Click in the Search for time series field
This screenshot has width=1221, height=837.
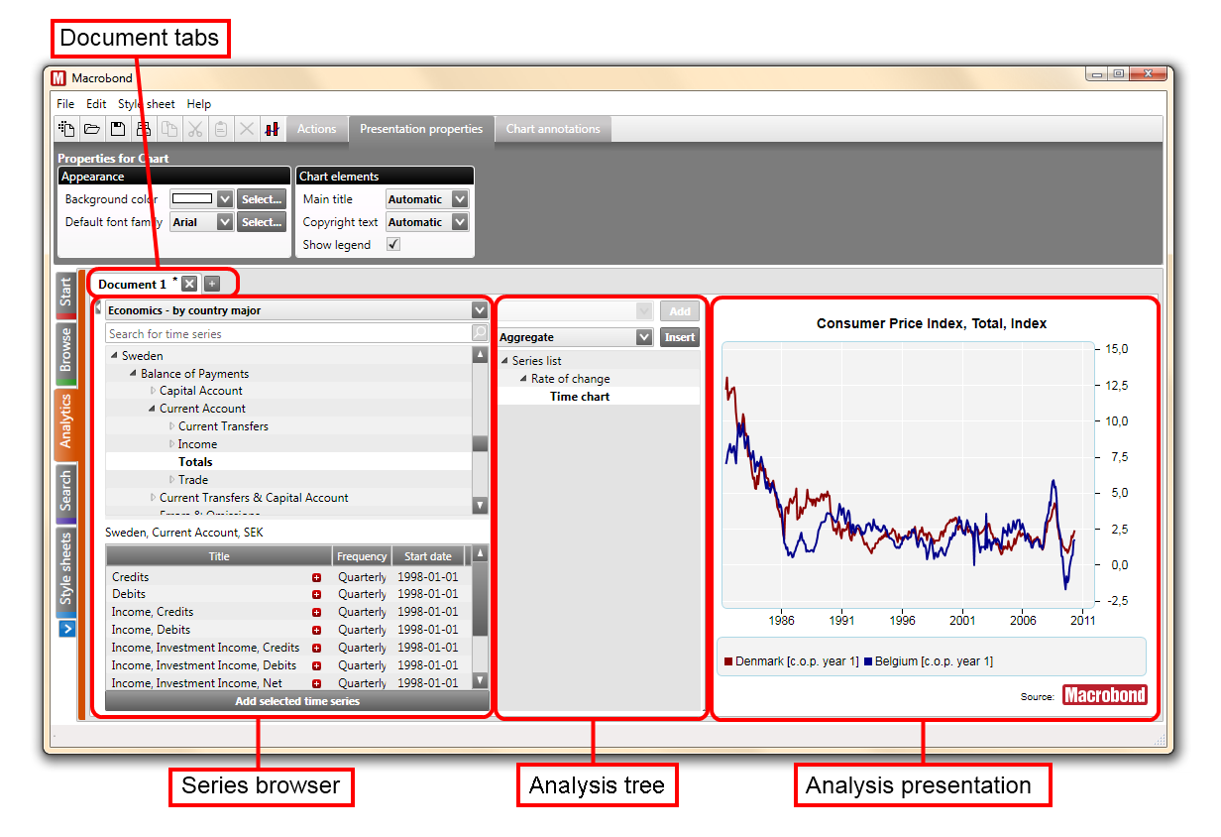[x=288, y=333]
